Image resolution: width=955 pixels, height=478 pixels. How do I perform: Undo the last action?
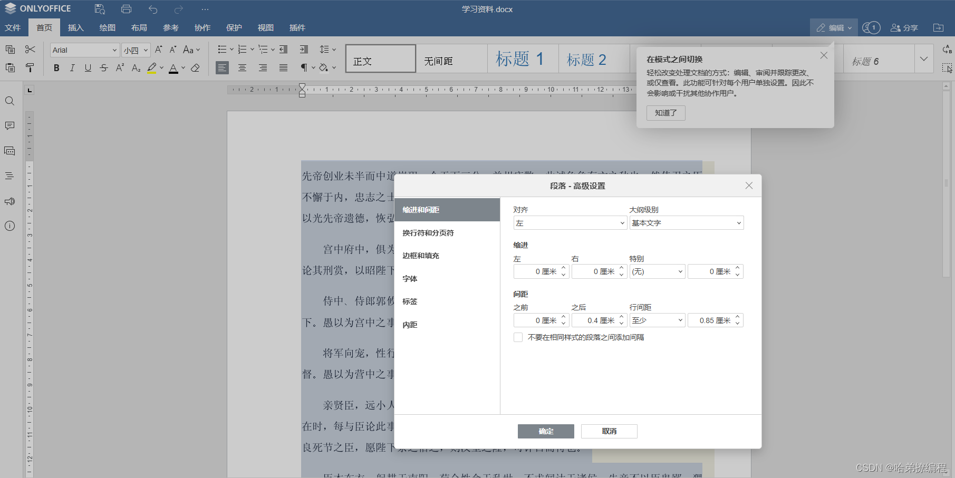(153, 9)
